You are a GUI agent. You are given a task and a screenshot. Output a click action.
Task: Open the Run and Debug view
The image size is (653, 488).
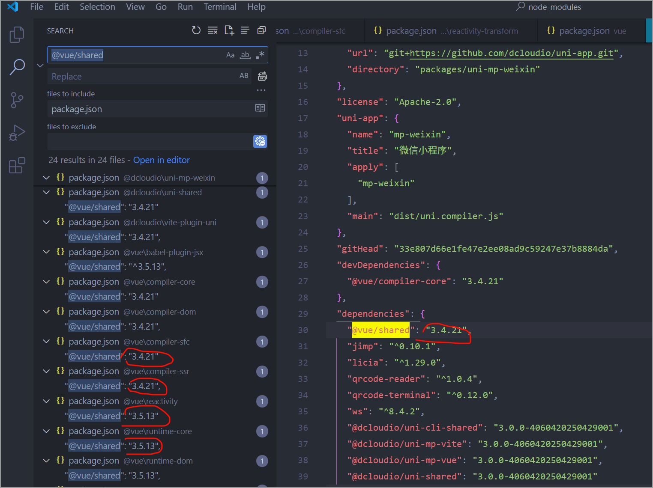point(17,133)
